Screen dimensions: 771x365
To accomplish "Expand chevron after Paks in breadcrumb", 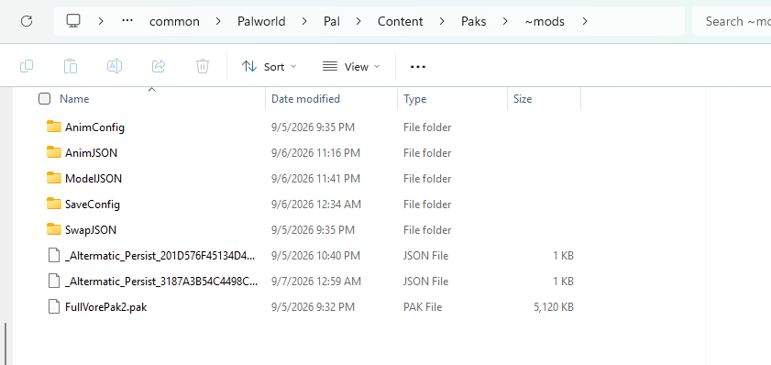I will coord(505,21).
